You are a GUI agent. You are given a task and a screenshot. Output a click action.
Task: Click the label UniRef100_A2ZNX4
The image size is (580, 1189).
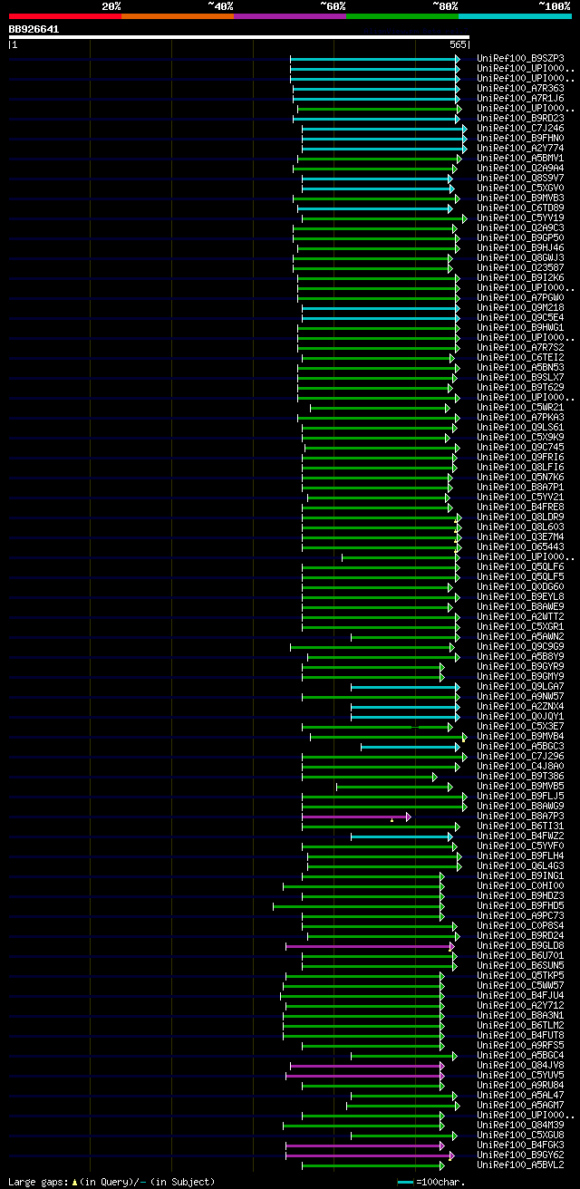(520, 707)
